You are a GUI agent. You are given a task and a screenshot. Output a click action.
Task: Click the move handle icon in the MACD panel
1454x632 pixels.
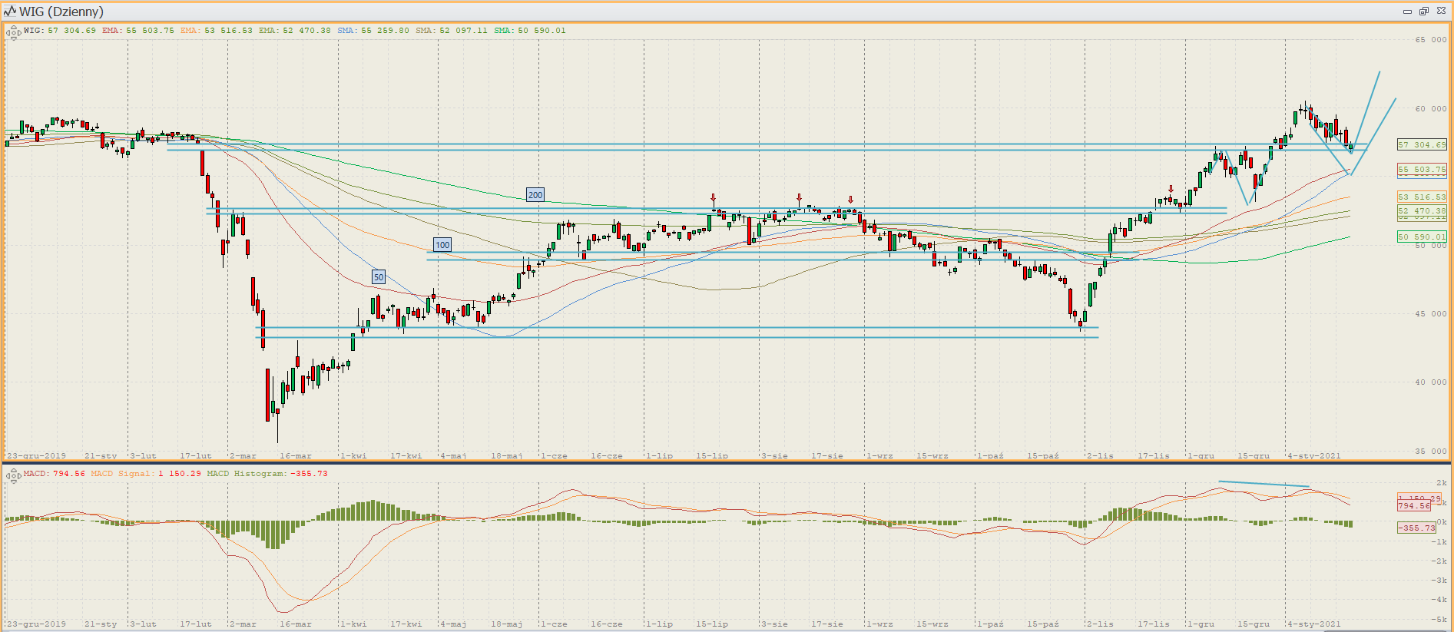(13, 475)
